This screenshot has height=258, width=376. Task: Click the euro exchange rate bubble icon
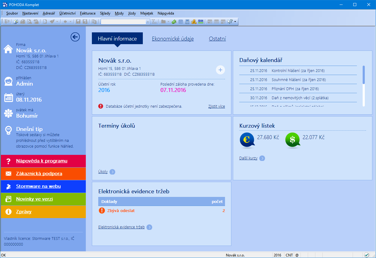pos(247,140)
